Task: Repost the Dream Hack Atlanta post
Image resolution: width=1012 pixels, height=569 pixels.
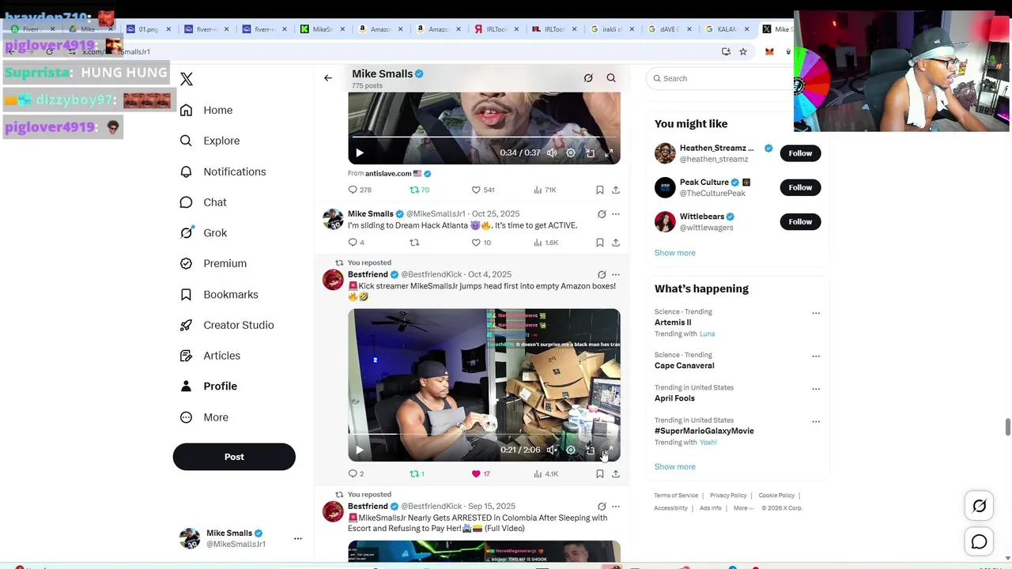Action: (414, 243)
